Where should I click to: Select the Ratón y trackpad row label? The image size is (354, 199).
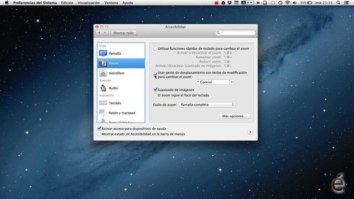(x=122, y=113)
